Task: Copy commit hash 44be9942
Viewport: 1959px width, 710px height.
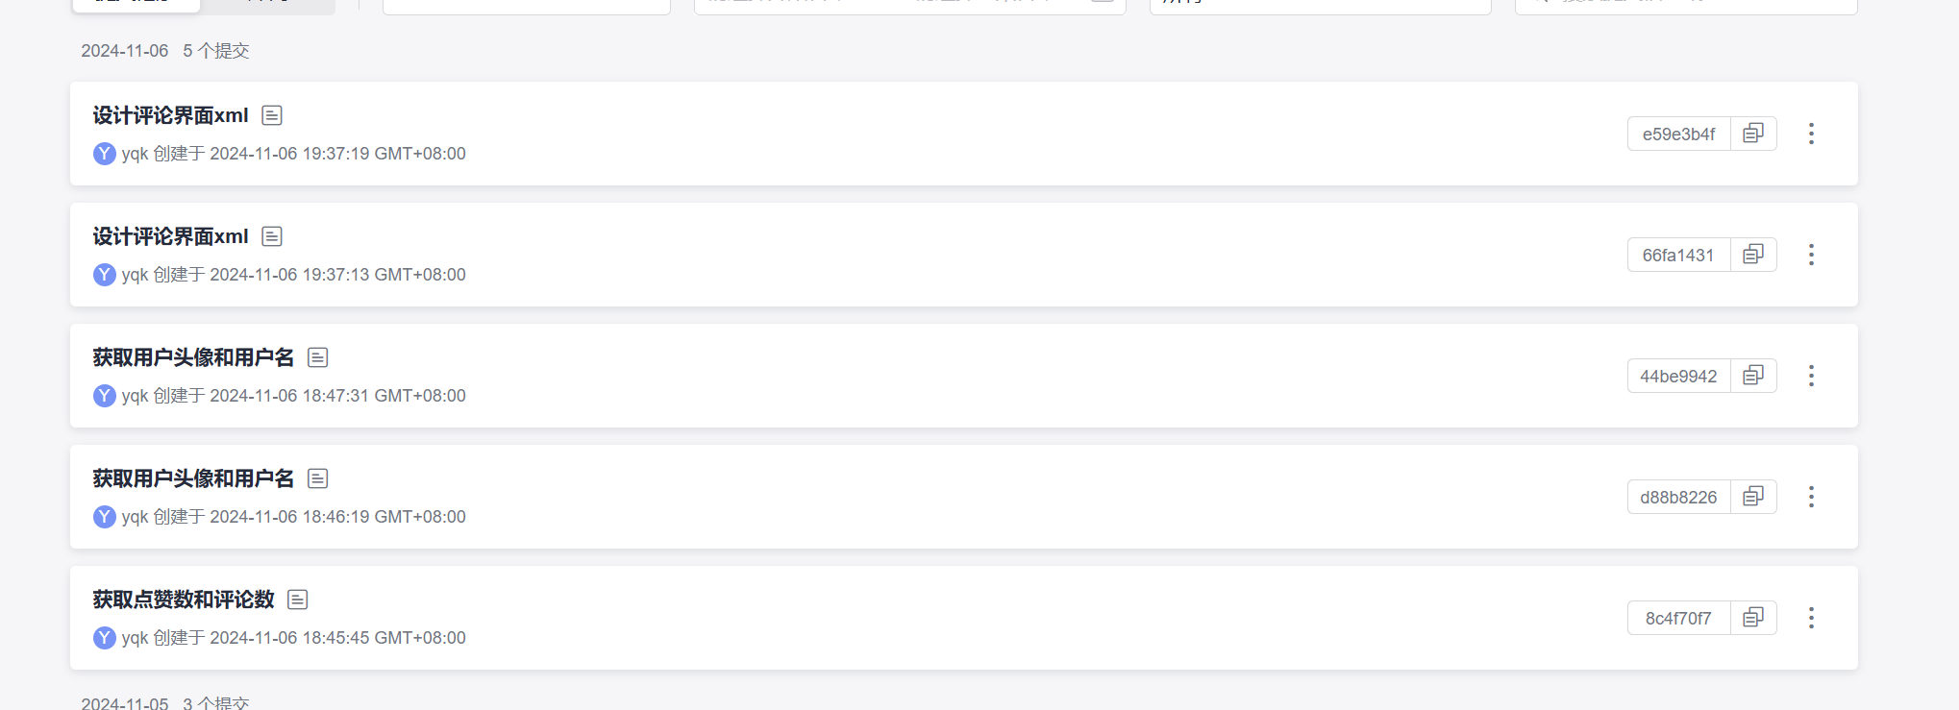Action: (1753, 376)
